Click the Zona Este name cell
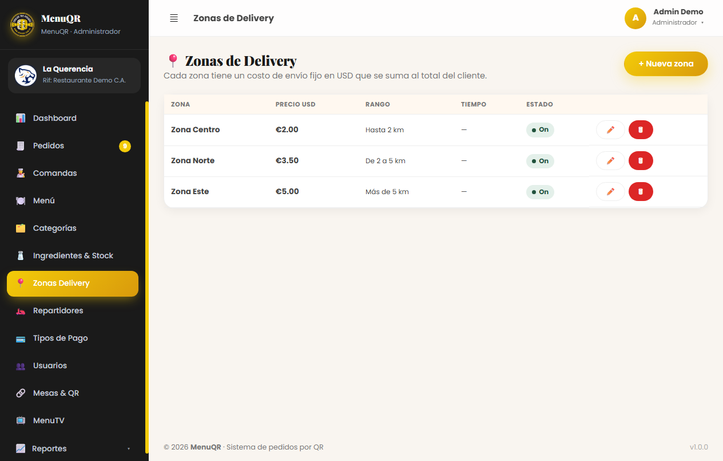This screenshot has width=723, height=461. click(190, 192)
